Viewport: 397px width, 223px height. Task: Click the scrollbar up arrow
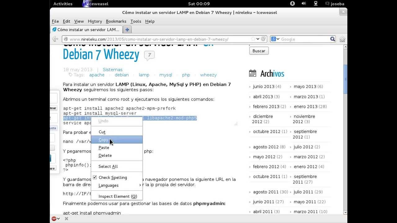[x=345, y=47]
